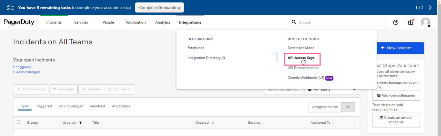441x136 pixels.
Task: Open the 0 triggered link
Action: click(x=22, y=67)
